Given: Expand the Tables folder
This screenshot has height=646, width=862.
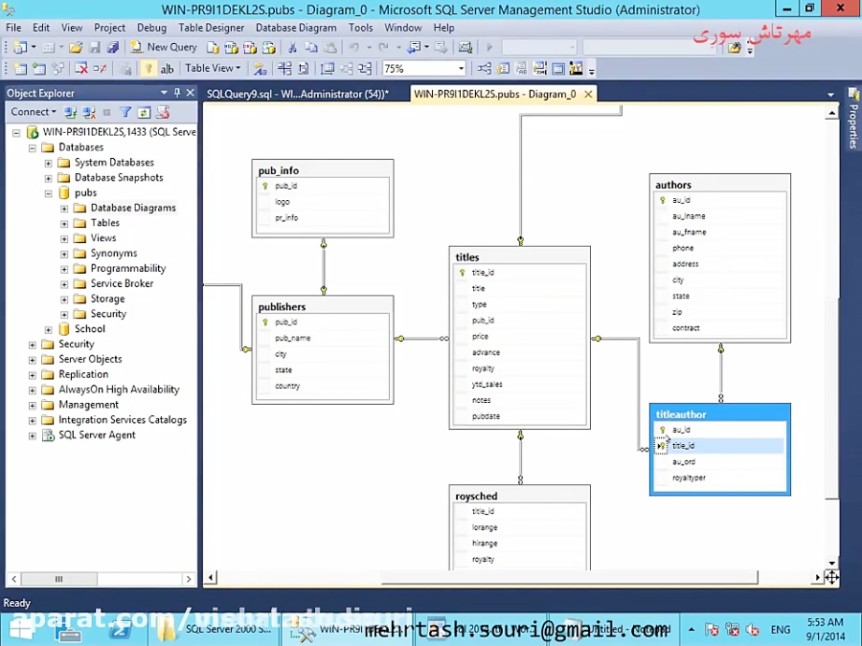Looking at the screenshot, I should [64, 224].
